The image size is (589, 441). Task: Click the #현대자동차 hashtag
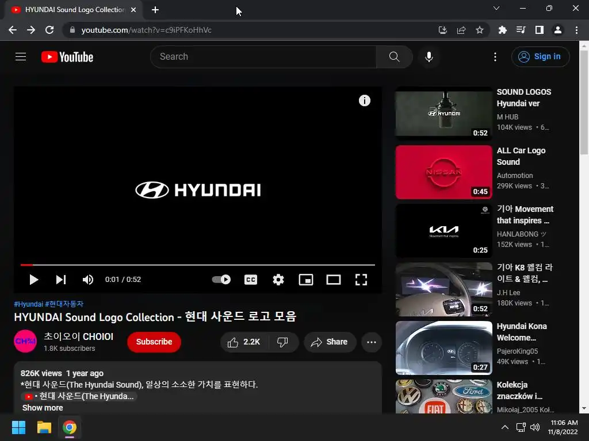click(64, 304)
